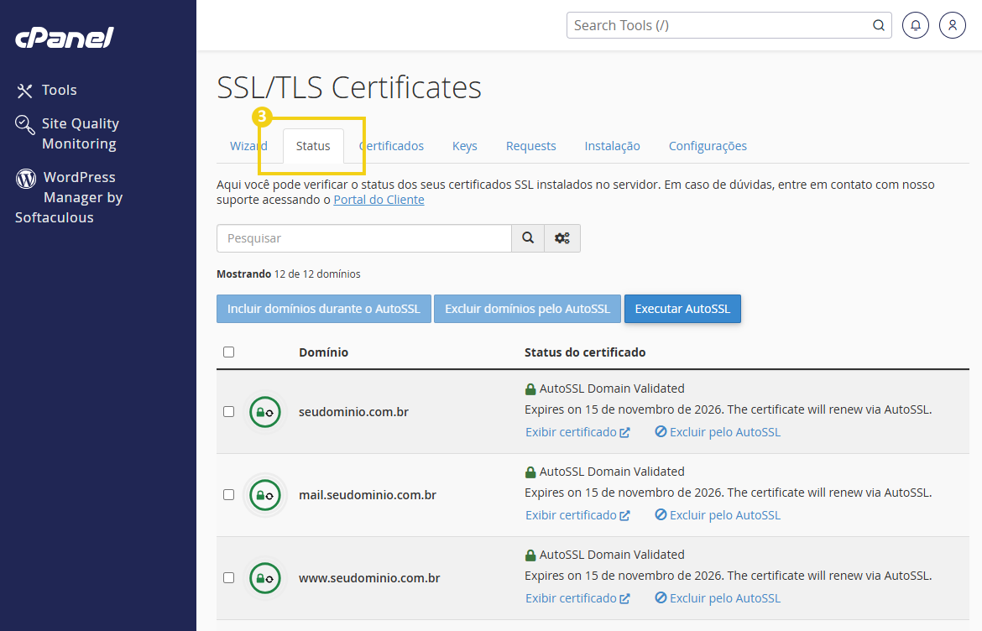This screenshot has height=631, width=982.
Task: Switch to the Wizard tab
Action: [248, 146]
